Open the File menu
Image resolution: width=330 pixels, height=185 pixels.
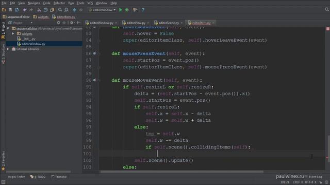pos(4,3)
